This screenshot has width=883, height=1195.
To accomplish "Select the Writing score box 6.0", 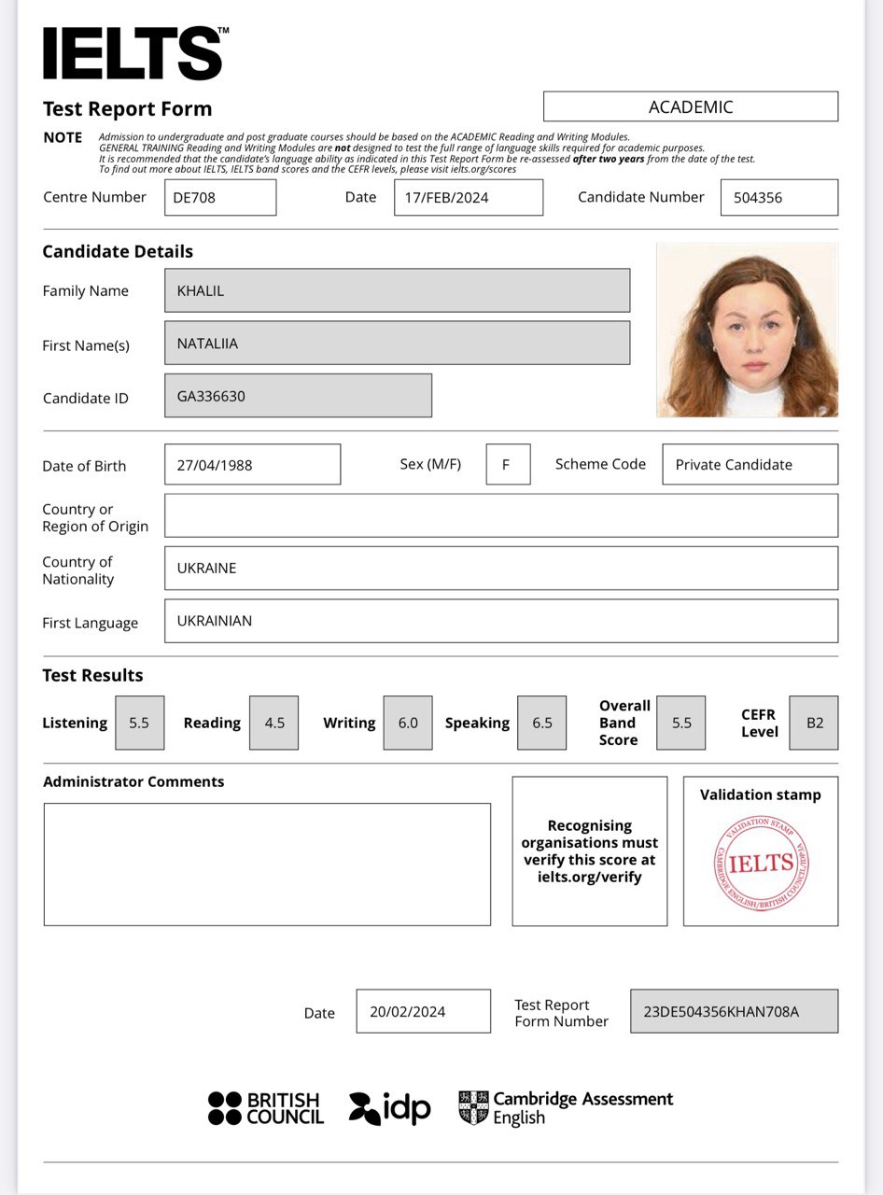I will pyautogui.click(x=408, y=723).
